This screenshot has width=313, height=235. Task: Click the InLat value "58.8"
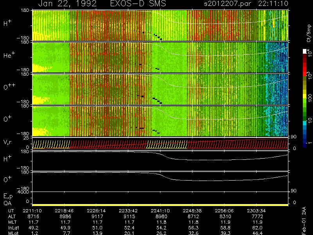pyautogui.click(x=225, y=228)
